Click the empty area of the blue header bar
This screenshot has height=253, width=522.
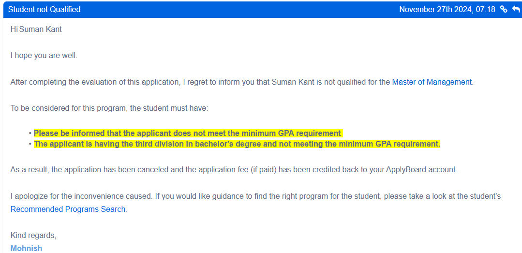point(239,9)
